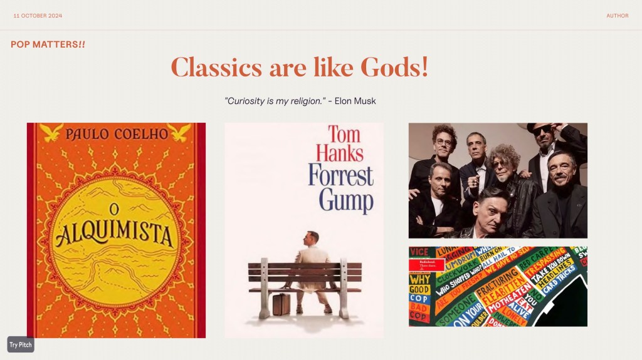Click the left eagle emblem on book cover
Image resolution: width=642 pixels, height=360 pixels.
(51, 133)
